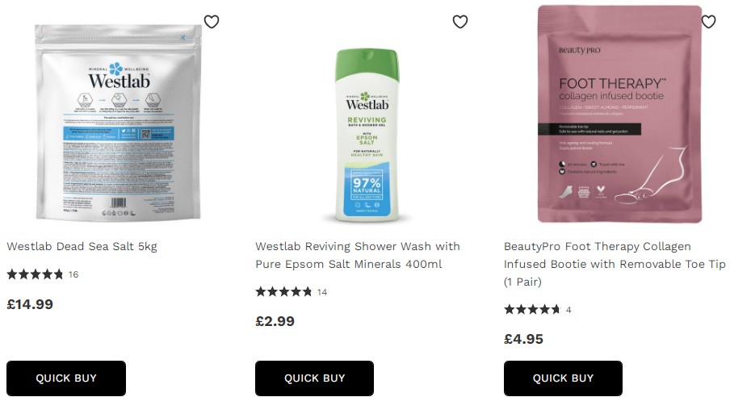
Task: Open star rating for Reviving Shower Wash
Action: click(x=283, y=292)
